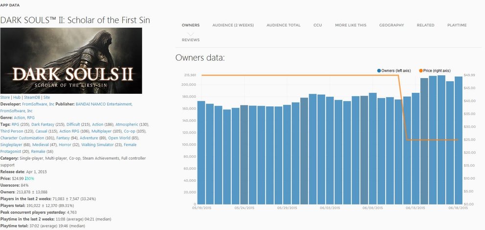The width and height of the screenshot is (485, 230).
Task: Select the Third Person tag
Action: pyautogui.click(x=11, y=131)
